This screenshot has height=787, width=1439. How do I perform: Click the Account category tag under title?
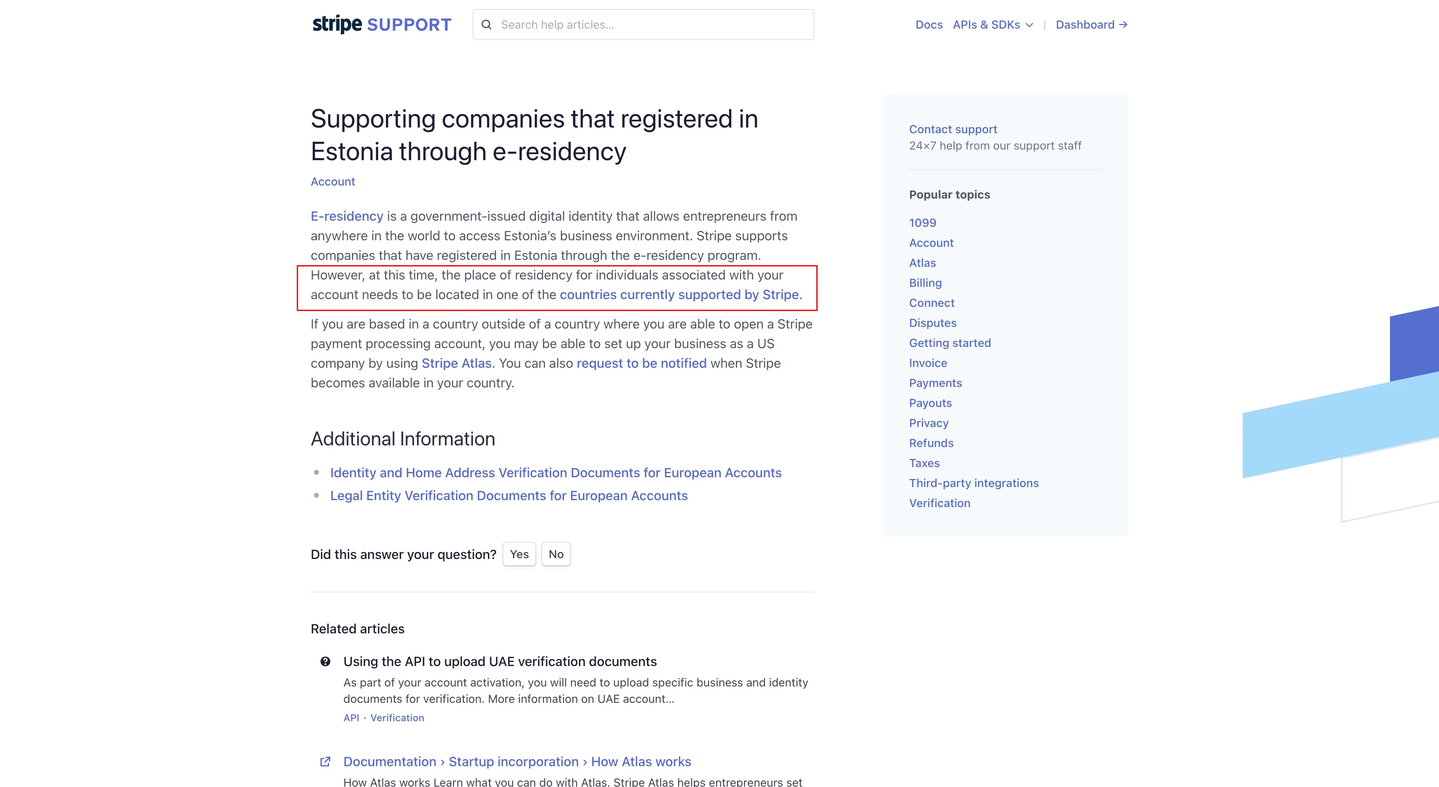(333, 181)
